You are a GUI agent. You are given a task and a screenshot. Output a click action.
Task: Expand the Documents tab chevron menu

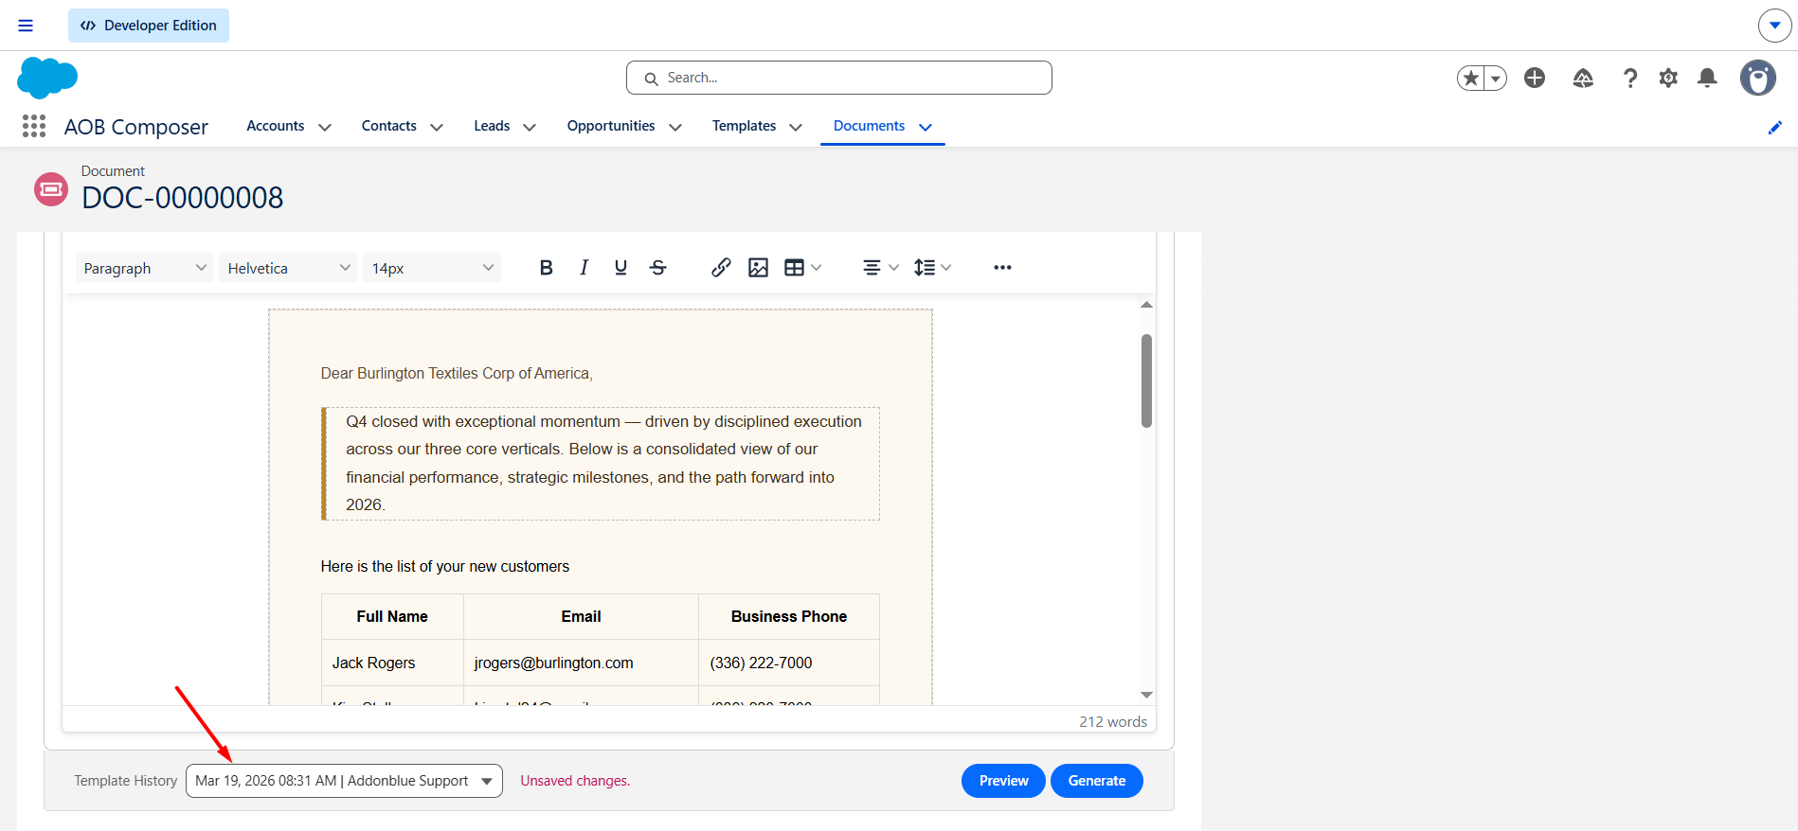[x=926, y=127]
